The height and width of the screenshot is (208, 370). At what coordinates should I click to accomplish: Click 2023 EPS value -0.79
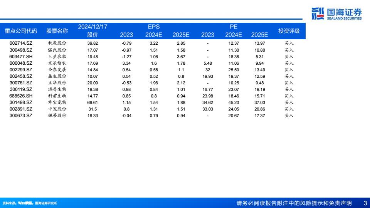point(126,44)
